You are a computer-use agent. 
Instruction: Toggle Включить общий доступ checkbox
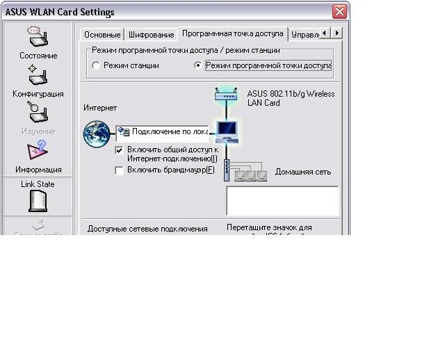(x=120, y=149)
